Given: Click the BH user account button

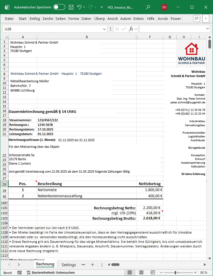Looking at the screenshot, I should 164,7.
